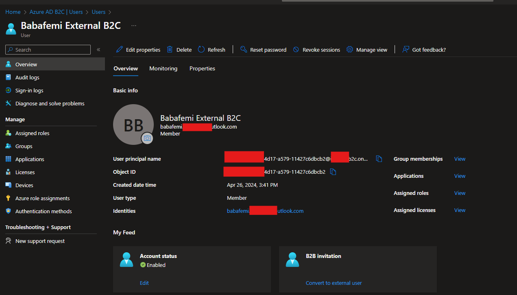View Assigned licenses link
Screen dimensions: 517x295
(460, 210)
